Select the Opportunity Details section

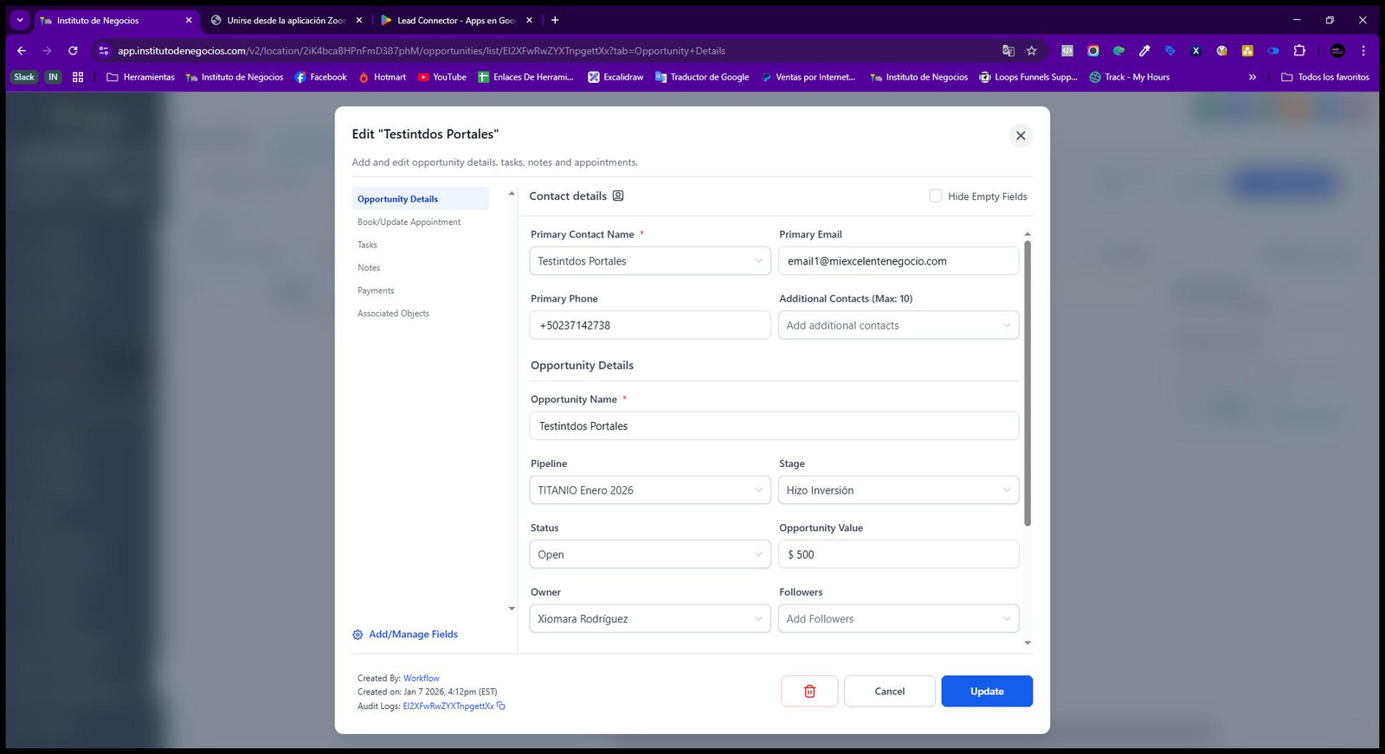click(x=421, y=199)
